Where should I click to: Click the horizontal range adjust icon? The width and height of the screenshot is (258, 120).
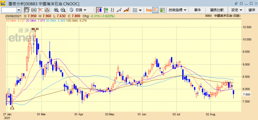46,10
